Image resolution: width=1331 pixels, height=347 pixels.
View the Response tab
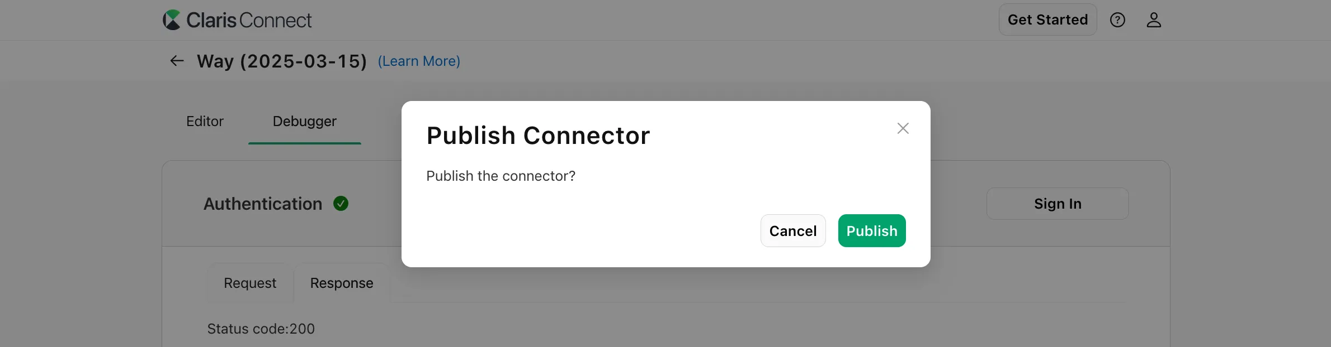tap(341, 283)
